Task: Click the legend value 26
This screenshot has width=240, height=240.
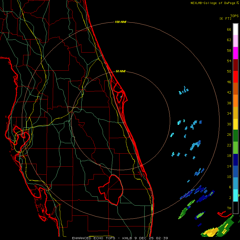Action: click(x=229, y=135)
